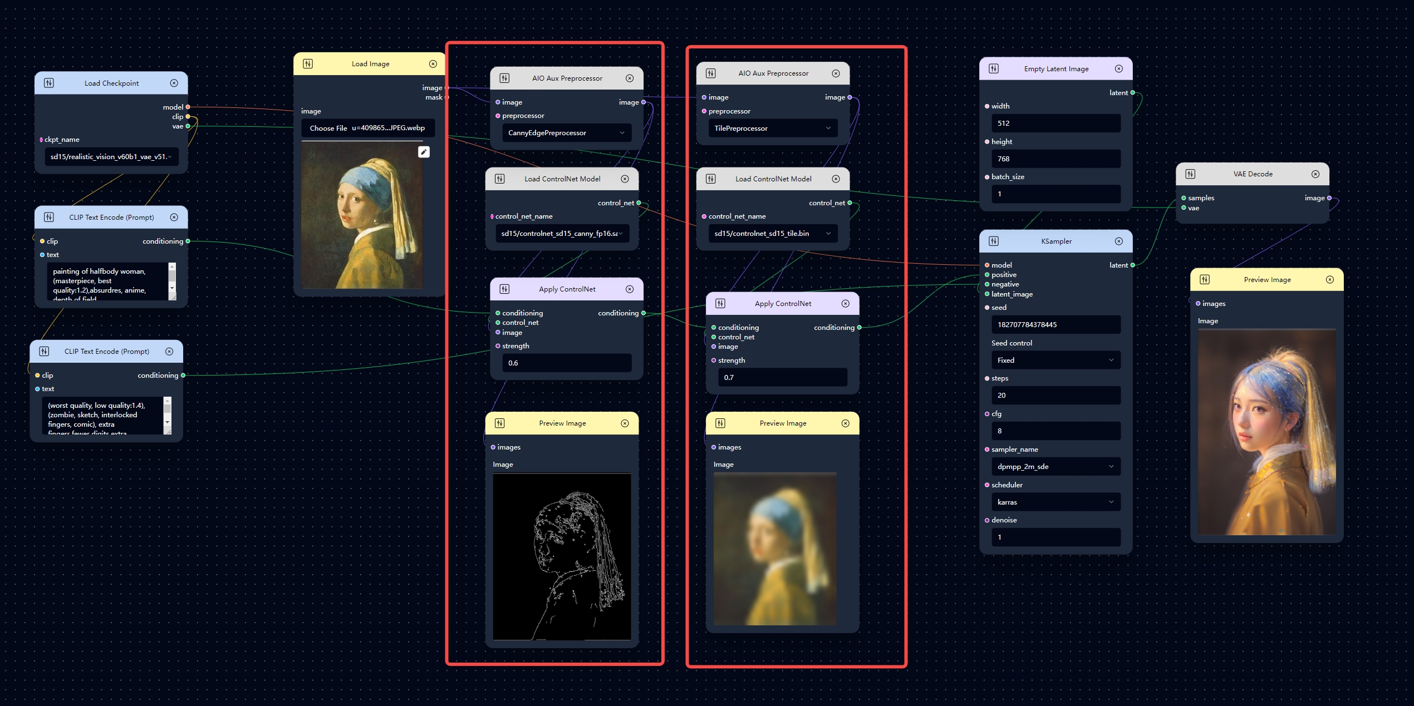Open the controlnet_sd15_canny model dropdown

point(562,233)
